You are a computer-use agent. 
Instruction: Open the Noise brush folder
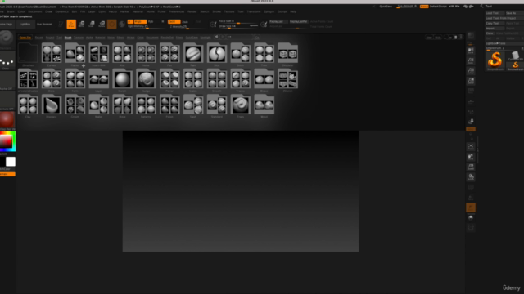[x=146, y=53]
